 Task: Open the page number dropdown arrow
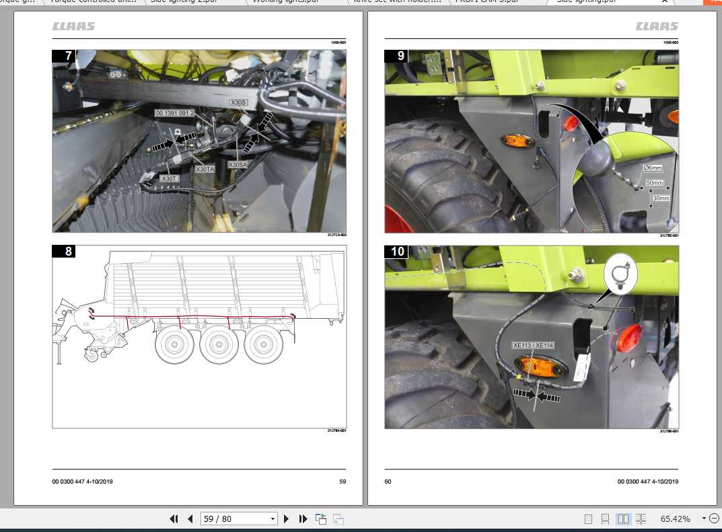273,519
